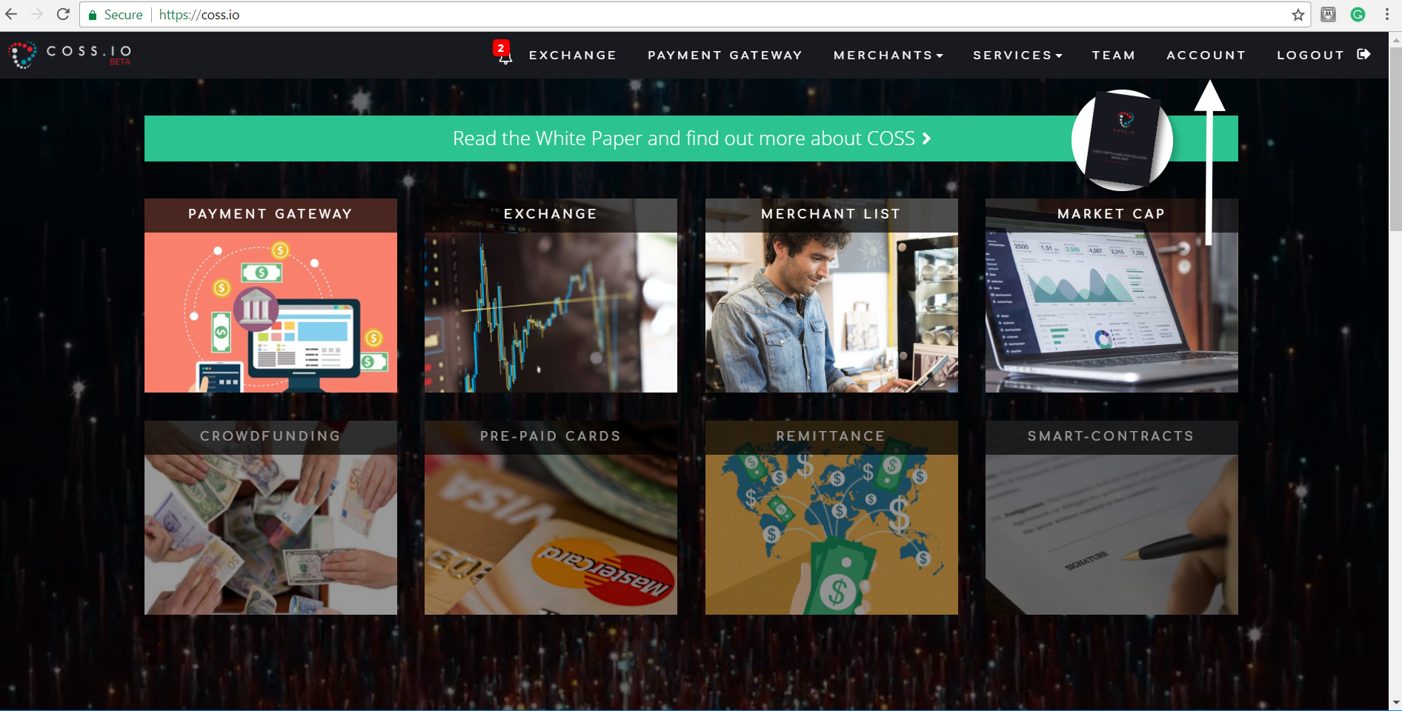Reload the page with the refresh icon
1402x711 pixels.
point(63,14)
